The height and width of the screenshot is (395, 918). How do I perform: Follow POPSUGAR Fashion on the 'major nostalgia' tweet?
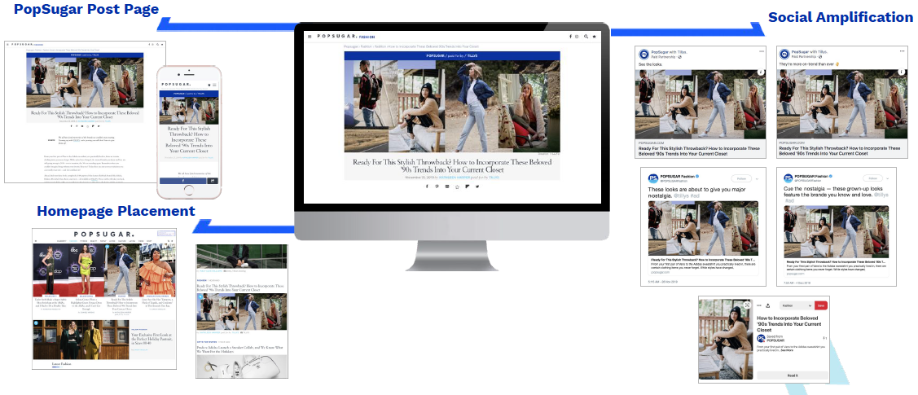pyautogui.click(x=742, y=178)
